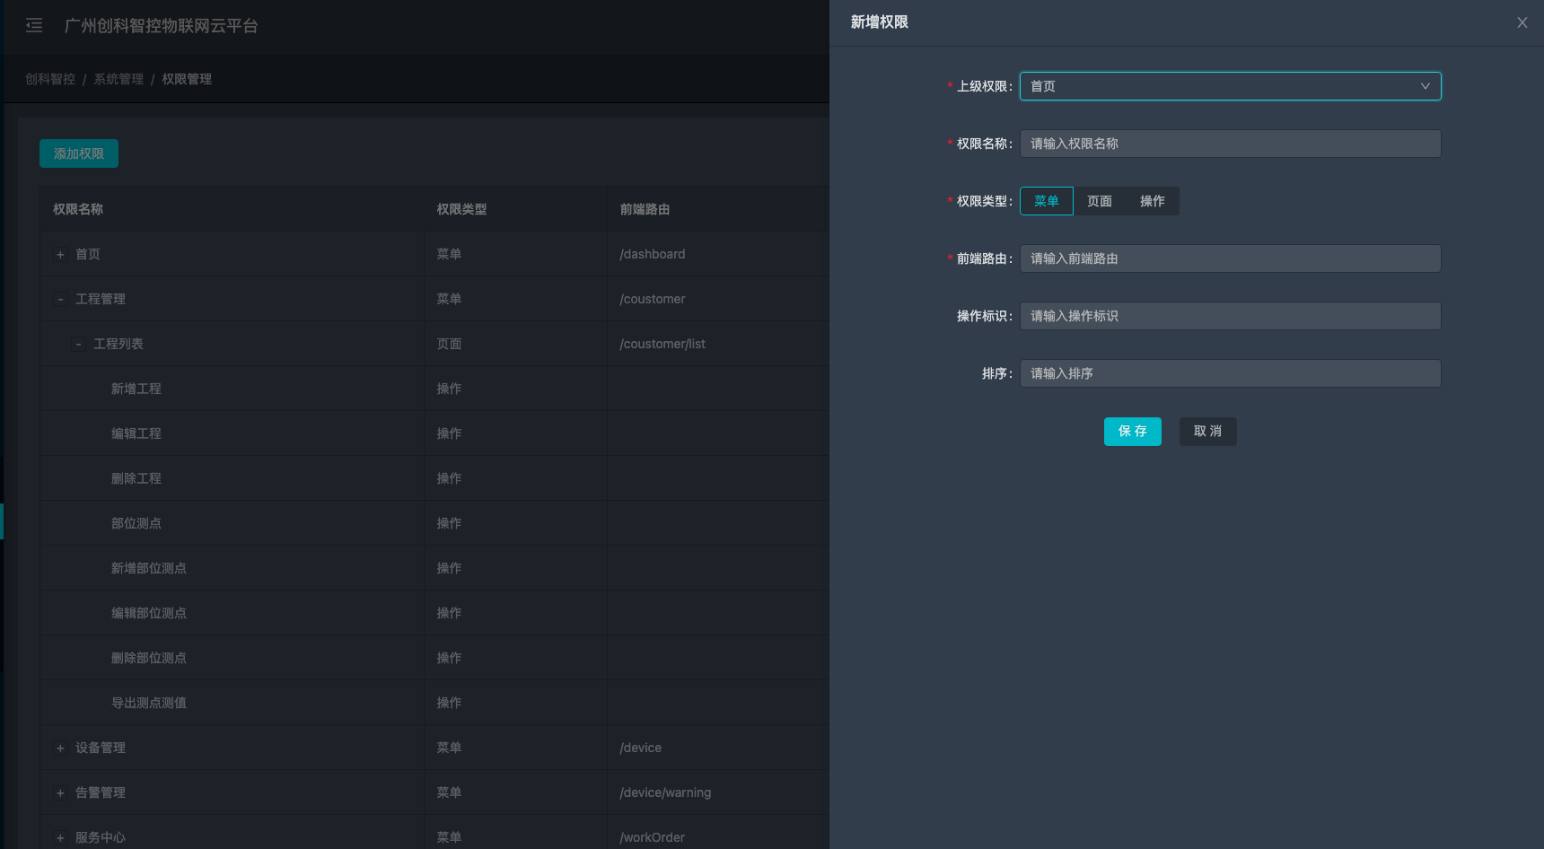Expand the 设备管理 tree row
The width and height of the screenshot is (1544, 849).
[60, 748]
